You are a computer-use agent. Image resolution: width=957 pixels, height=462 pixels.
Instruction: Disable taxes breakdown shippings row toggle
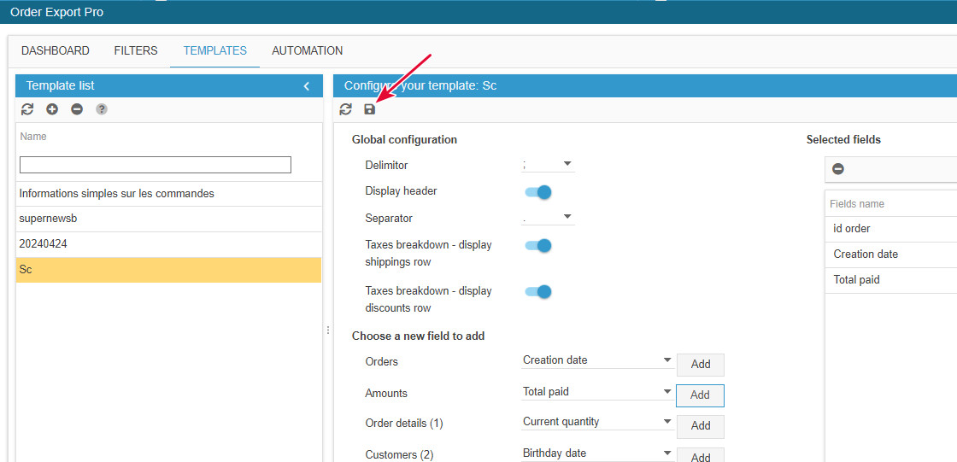click(538, 246)
